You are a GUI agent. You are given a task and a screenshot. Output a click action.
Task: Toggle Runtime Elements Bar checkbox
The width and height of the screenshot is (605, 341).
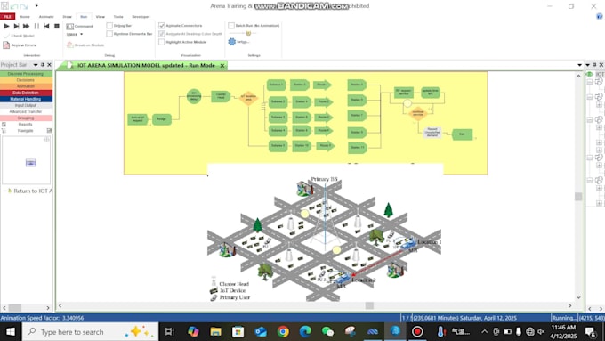tap(109, 34)
